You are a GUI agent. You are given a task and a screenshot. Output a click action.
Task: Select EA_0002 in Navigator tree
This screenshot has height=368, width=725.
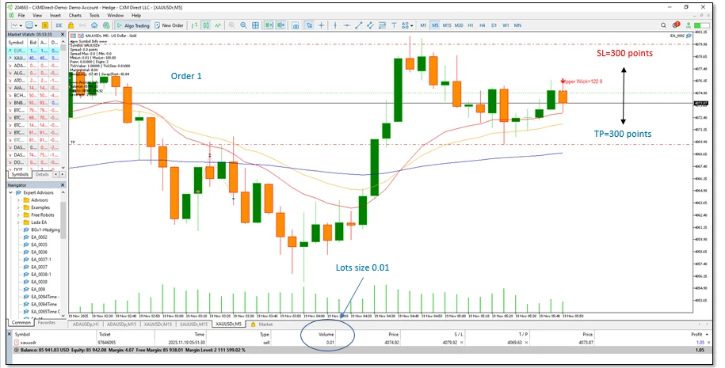pyautogui.click(x=39, y=237)
